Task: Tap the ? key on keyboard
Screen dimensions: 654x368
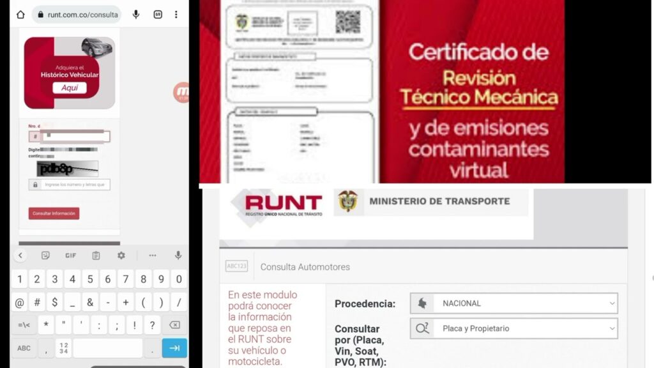Action: 152,325
